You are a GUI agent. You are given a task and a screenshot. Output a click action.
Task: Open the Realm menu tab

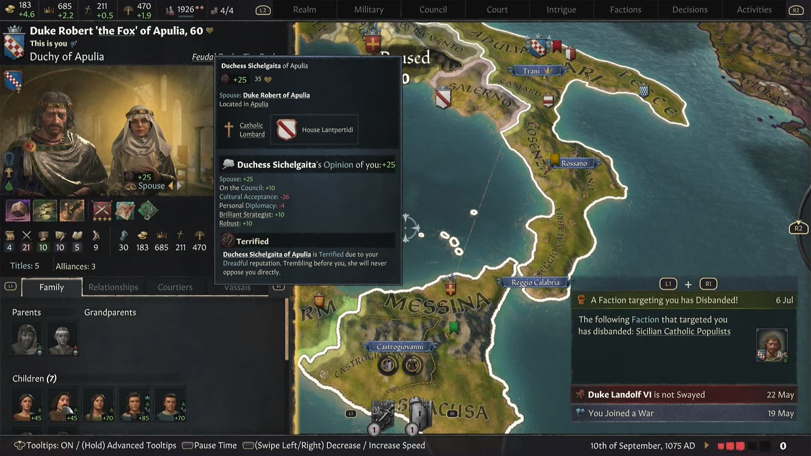pyautogui.click(x=304, y=9)
